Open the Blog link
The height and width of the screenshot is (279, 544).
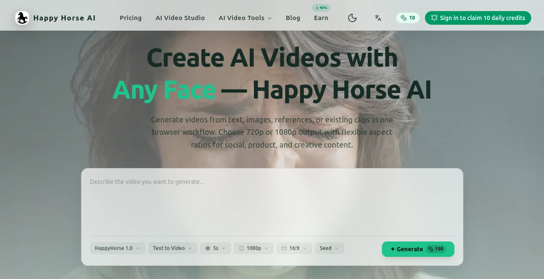pos(293,18)
